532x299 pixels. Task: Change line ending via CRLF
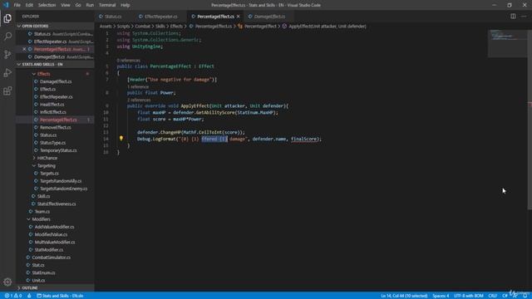[492, 296]
